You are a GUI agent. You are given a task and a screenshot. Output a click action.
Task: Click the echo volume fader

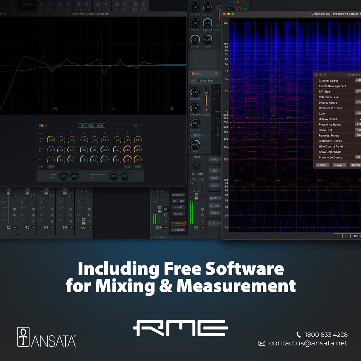click(x=206, y=92)
